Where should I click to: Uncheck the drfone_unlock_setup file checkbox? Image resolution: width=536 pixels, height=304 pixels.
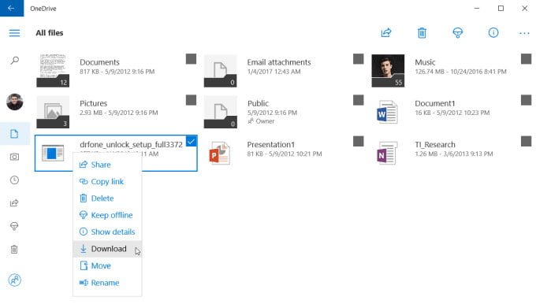191,141
